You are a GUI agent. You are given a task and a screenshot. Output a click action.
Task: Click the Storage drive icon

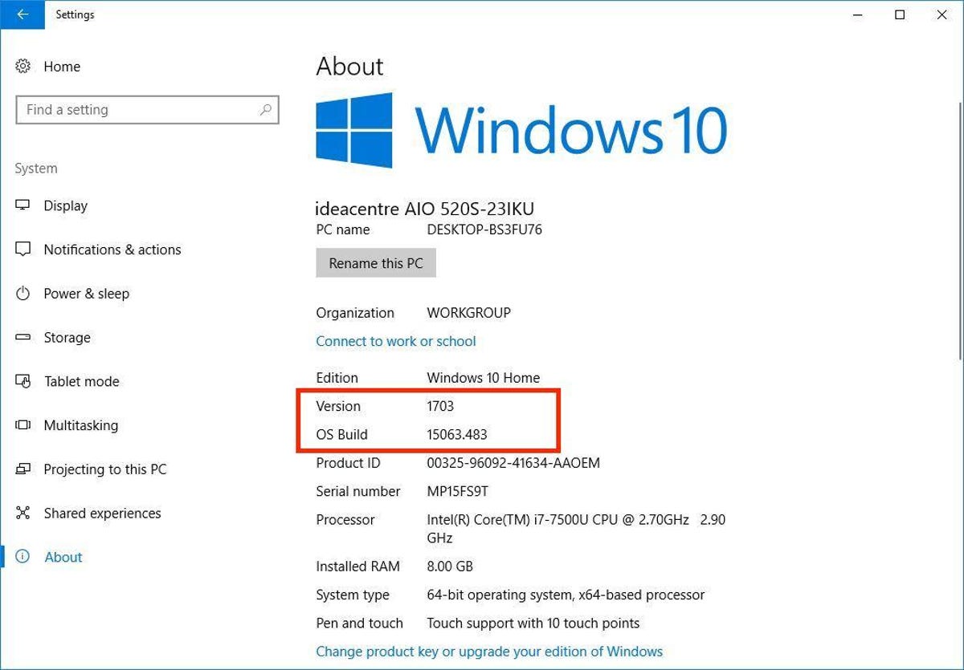tap(24, 338)
